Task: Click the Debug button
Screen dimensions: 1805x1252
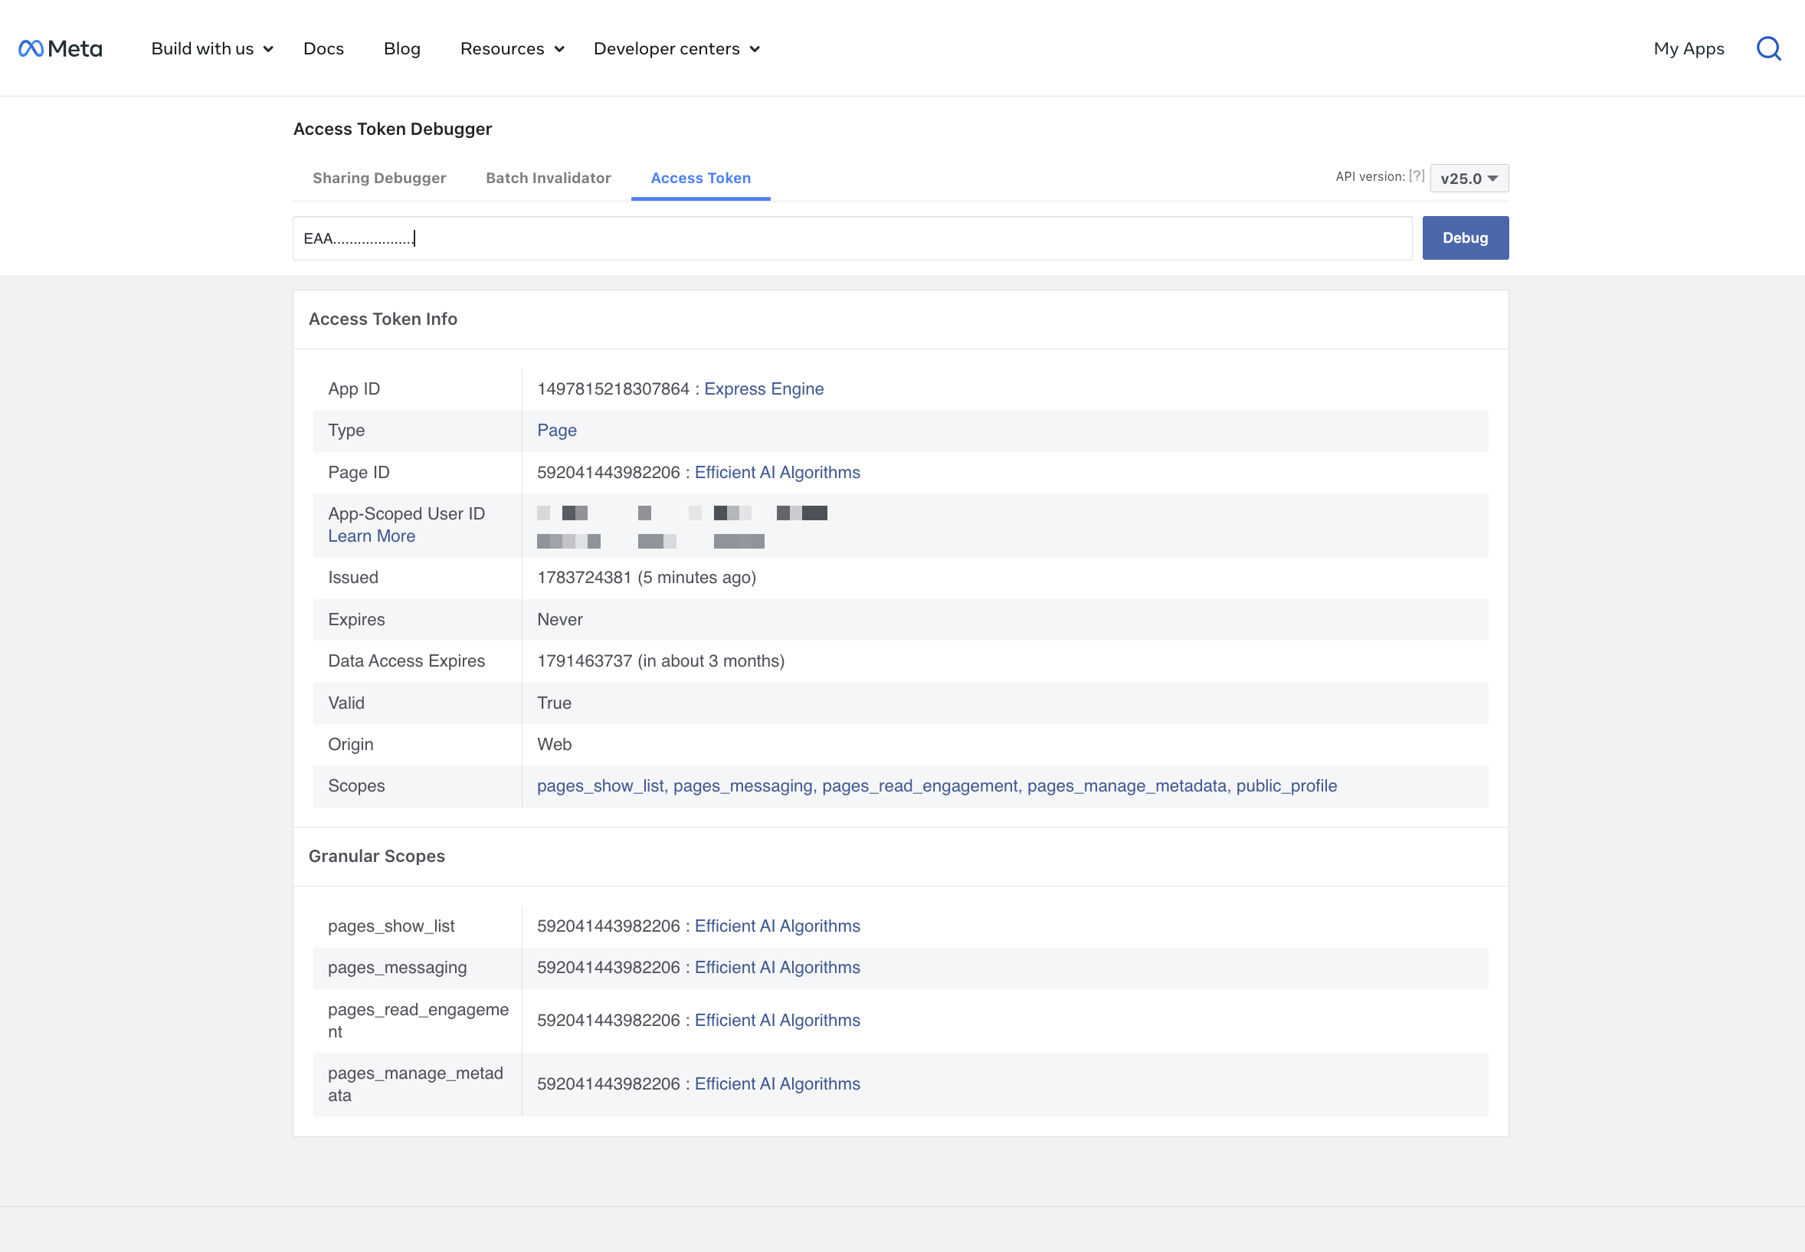Action: tap(1465, 238)
